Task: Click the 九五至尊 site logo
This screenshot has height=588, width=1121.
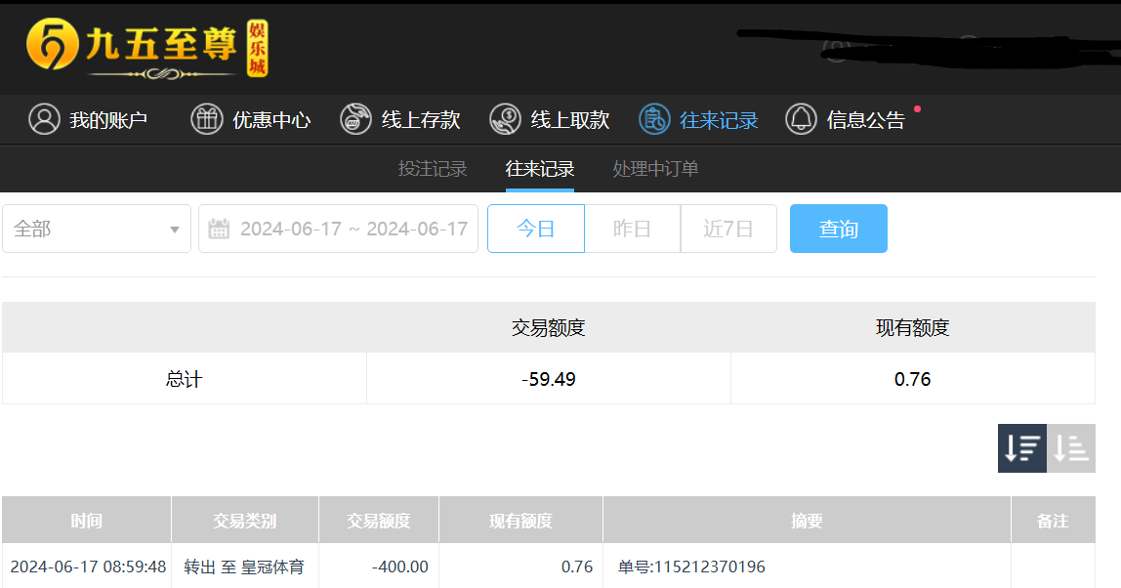Action: click(146, 48)
